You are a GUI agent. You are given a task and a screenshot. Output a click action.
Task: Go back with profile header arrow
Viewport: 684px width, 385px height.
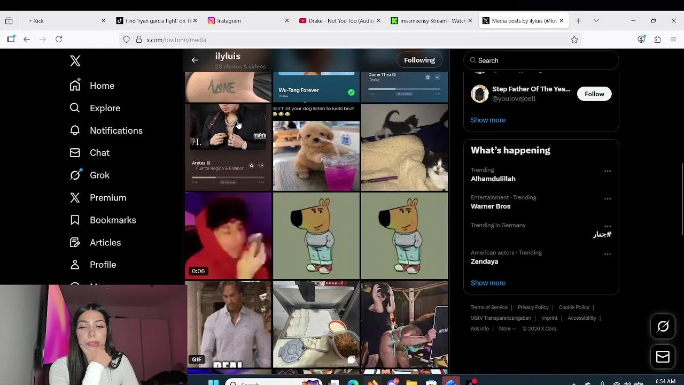(195, 60)
